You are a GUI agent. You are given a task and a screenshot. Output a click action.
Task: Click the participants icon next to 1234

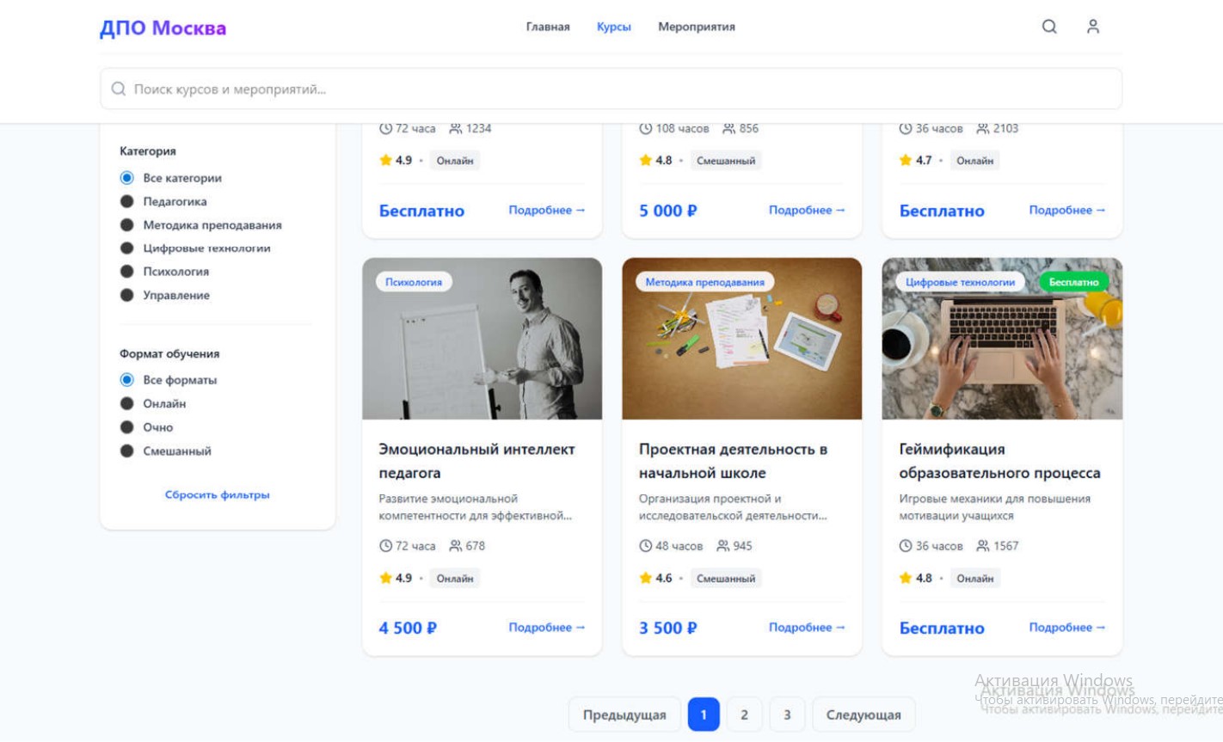tap(456, 129)
